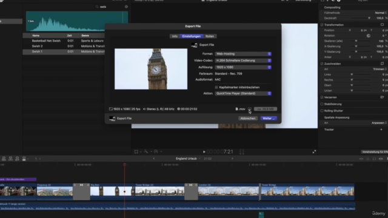
Task: Open the viewer crop/transform tool menu
Action: 138,152
